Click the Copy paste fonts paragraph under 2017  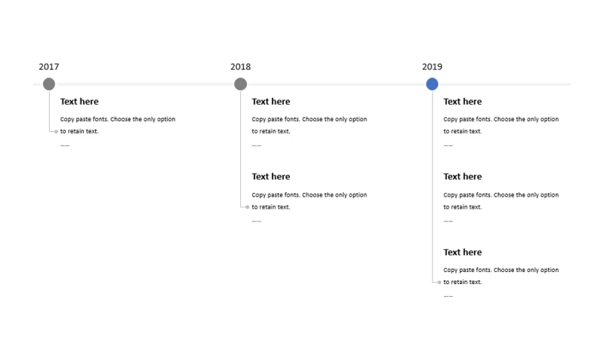coord(118,125)
